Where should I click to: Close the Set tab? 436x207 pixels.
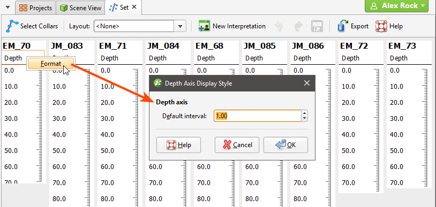tap(134, 7)
